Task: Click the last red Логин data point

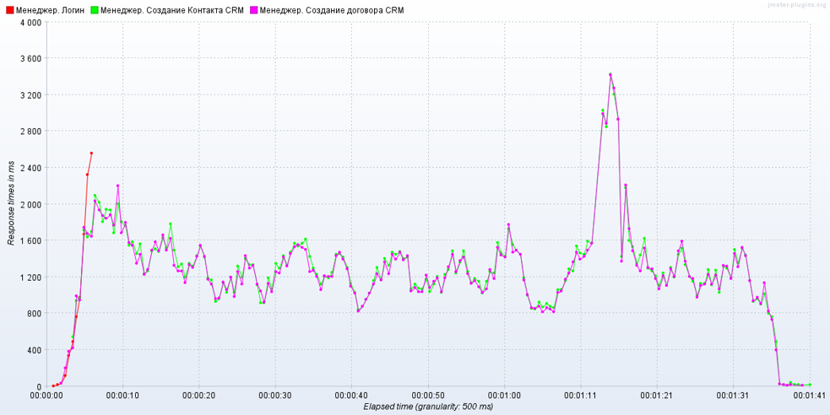Action: tap(91, 154)
